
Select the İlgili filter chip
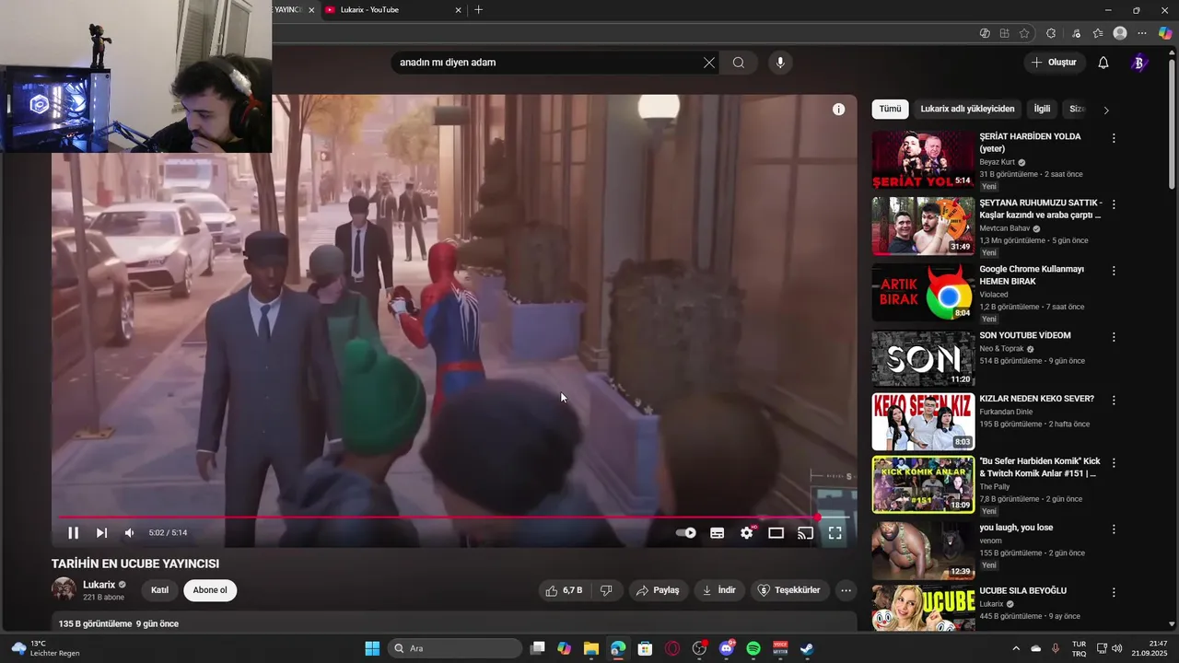point(1042,109)
